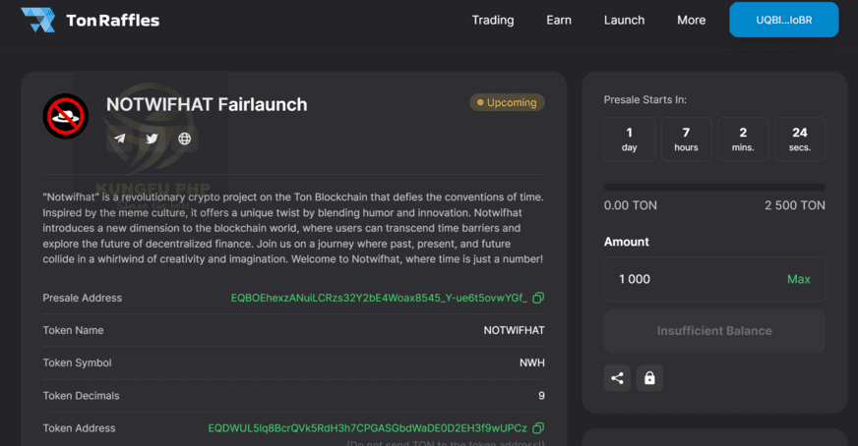The image size is (858, 446).
Task: Click the 2 500 TON target amount
Action: click(x=794, y=205)
